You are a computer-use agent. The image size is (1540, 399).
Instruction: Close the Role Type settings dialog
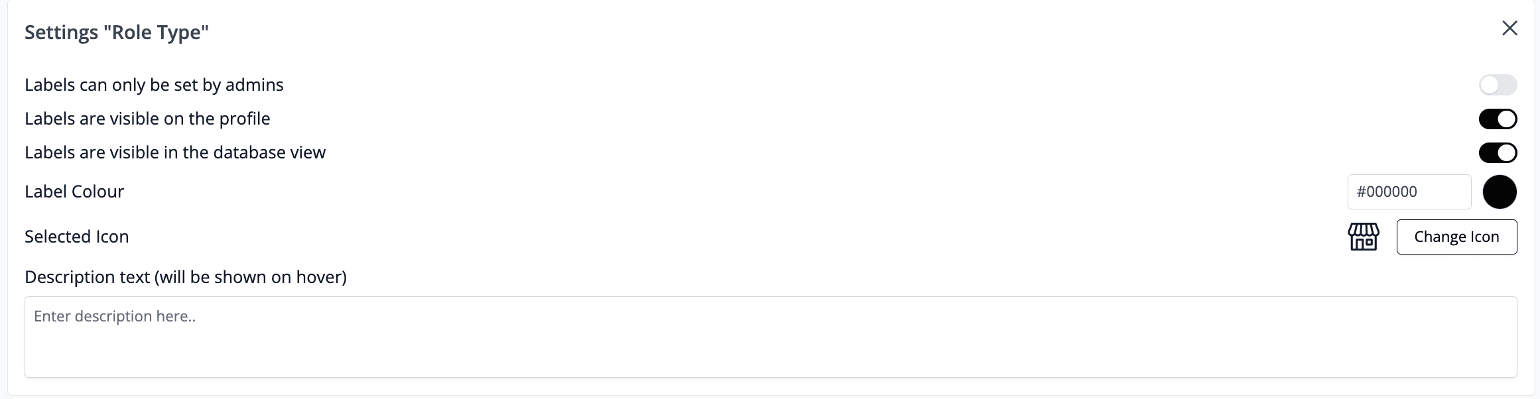(x=1509, y=28)
